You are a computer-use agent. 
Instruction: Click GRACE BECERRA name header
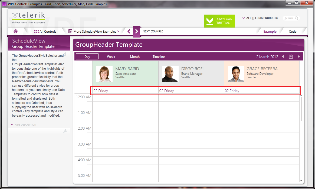262,69
